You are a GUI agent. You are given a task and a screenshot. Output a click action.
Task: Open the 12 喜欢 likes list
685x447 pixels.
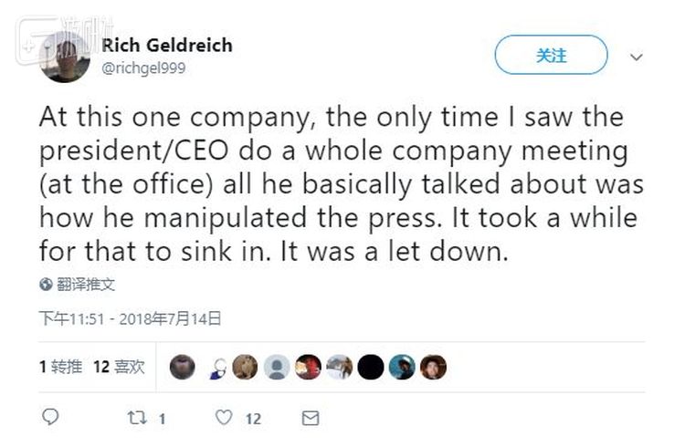119,367
